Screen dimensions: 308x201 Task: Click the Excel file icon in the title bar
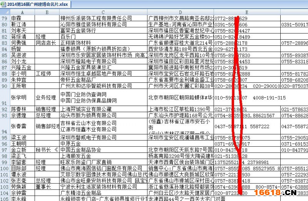click(x=3, y=4)
